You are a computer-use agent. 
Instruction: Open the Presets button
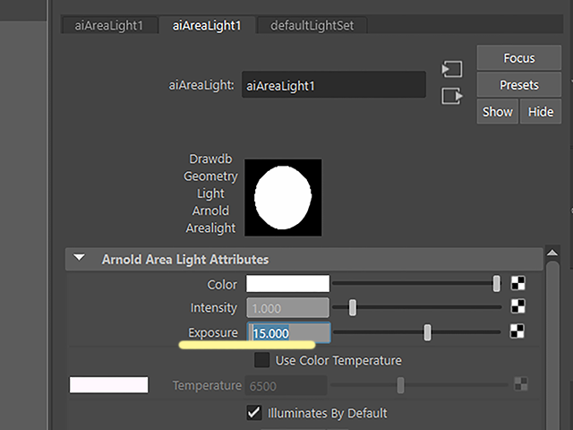tap(519, 85)
